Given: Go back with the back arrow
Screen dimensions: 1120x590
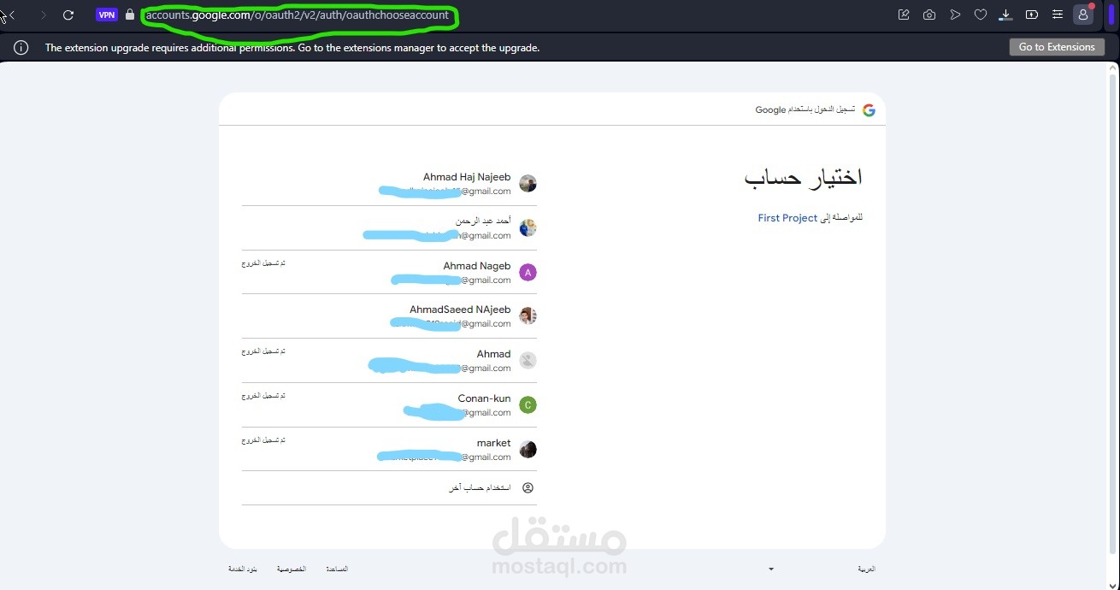Looking at the screenshot, I should click(12, 15).
